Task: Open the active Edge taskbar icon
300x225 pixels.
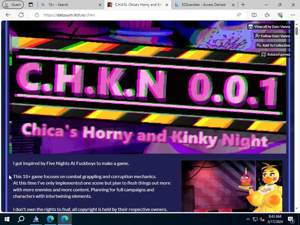Action: [x=65, y=219]
